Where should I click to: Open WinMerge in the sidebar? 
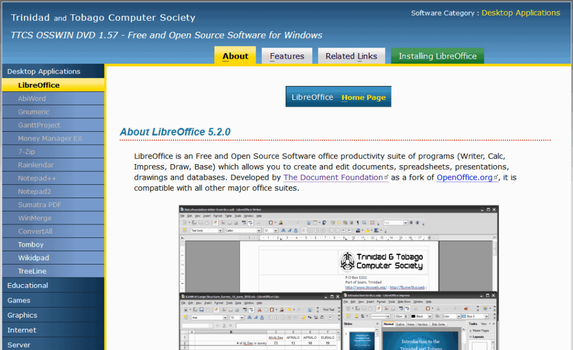(x=53, y=218)
